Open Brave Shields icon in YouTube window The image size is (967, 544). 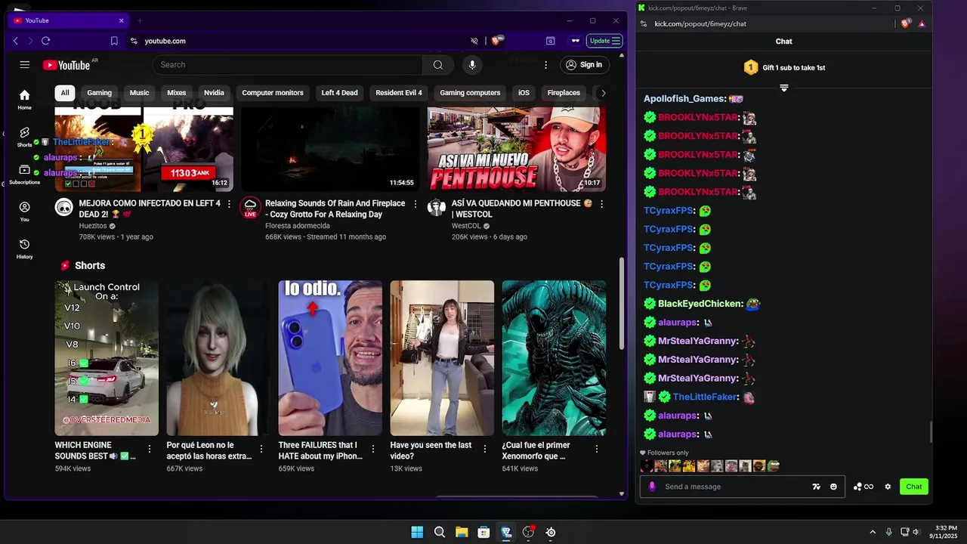[x=496, y=41]
